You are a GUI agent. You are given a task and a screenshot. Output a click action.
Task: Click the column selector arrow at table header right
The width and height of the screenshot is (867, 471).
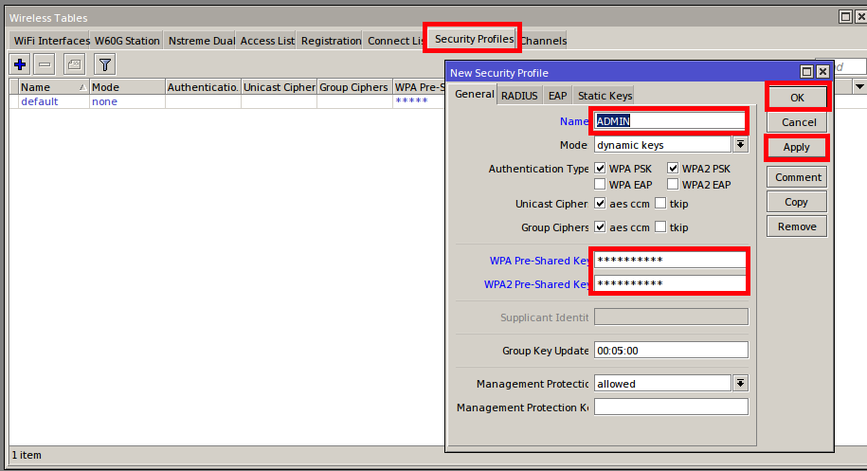tap(859, 87)
